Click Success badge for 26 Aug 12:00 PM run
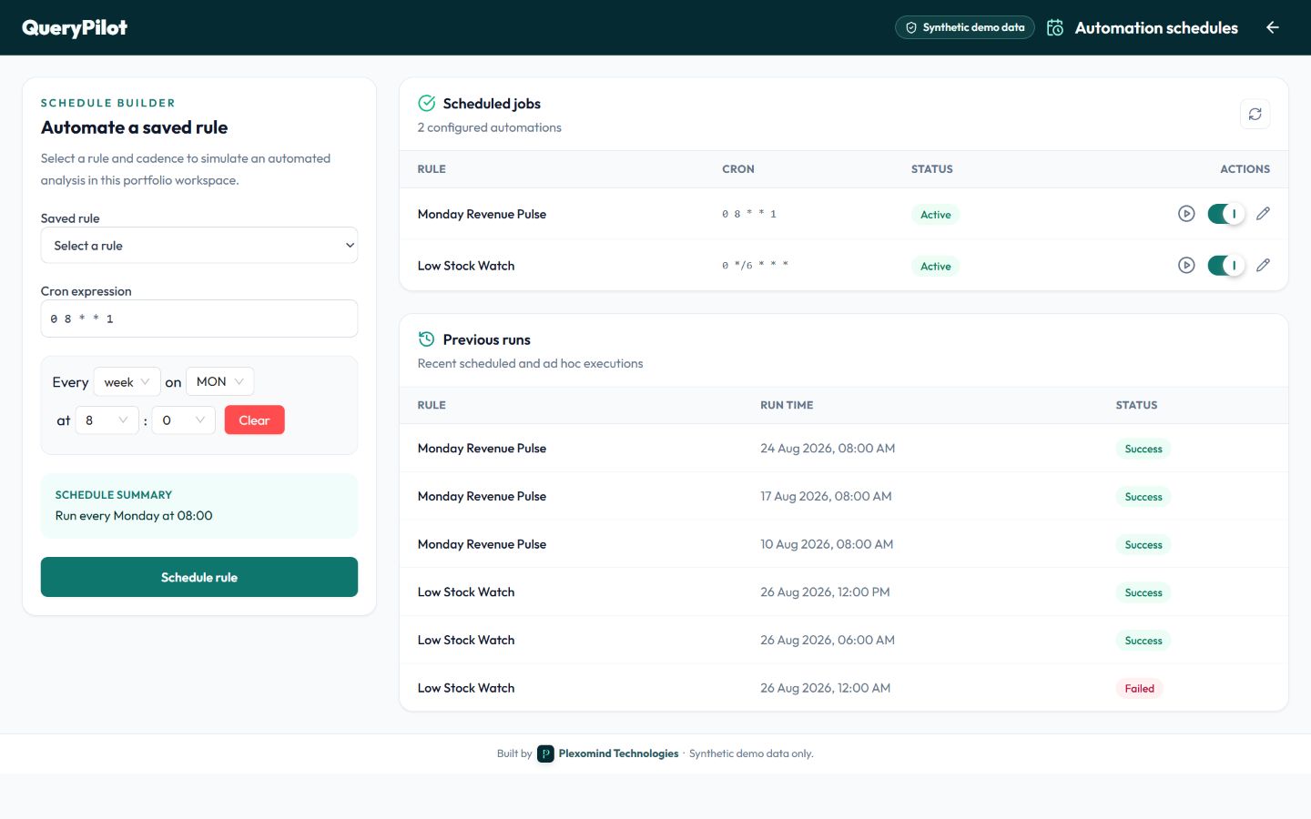This screenshot has height=819, width=1311. 1143,592
